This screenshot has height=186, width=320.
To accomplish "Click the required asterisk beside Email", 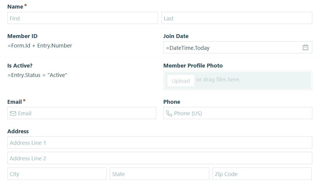I will (24, 100).
